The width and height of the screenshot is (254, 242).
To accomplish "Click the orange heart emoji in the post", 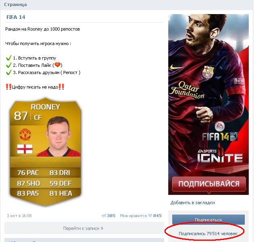I will click(58, 65).
